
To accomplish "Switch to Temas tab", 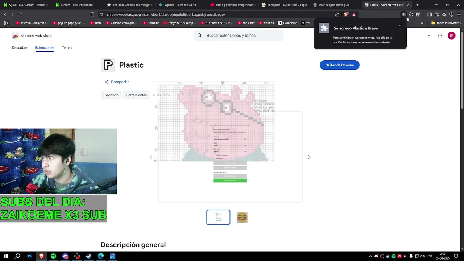I will 67,47.
